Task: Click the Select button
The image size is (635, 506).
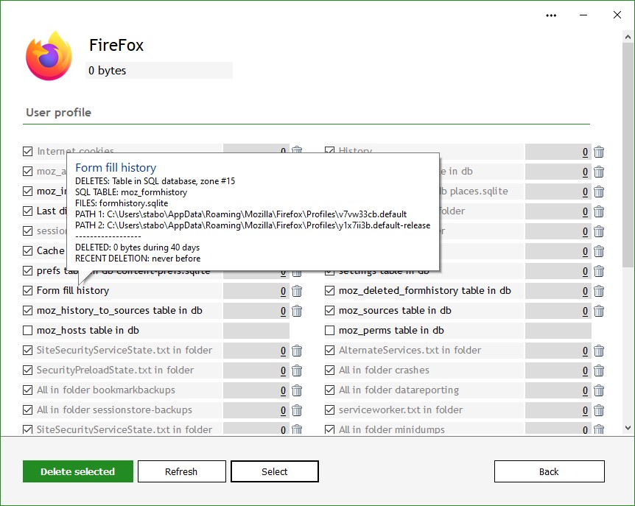Action: click(275, 471)
